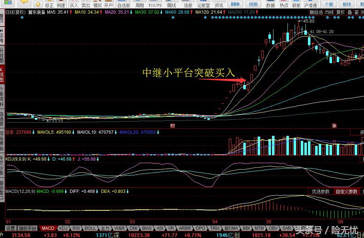This screenshot has height=238, width=364.
Task: Open the K线图 sidebar tab
Action: click(x=2, y=75)
